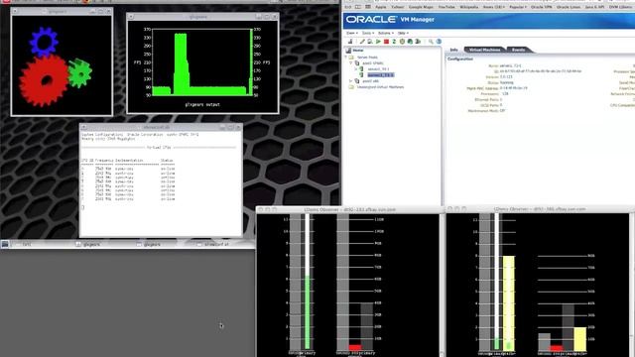635x357 pixels.
Task: Click the last icon before the toolbar separator
Action: click(418, 42)
